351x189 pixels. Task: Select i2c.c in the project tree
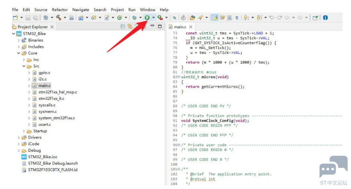tap(43, 79)
